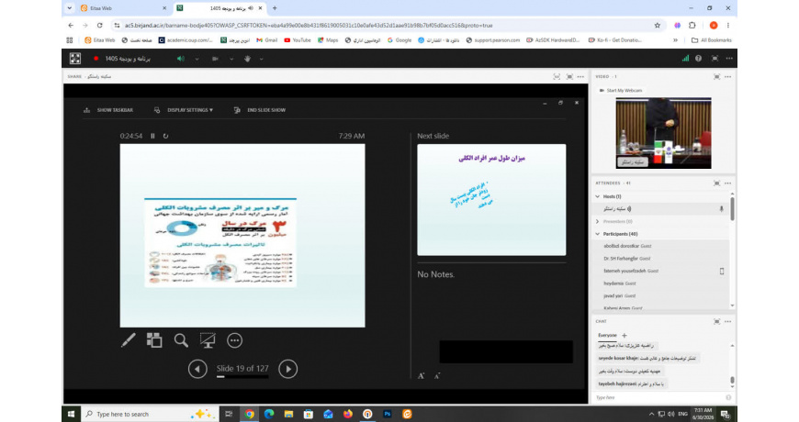Increase the notes text size
Viewport: 799px width, 422px height.
coord(421,376)
